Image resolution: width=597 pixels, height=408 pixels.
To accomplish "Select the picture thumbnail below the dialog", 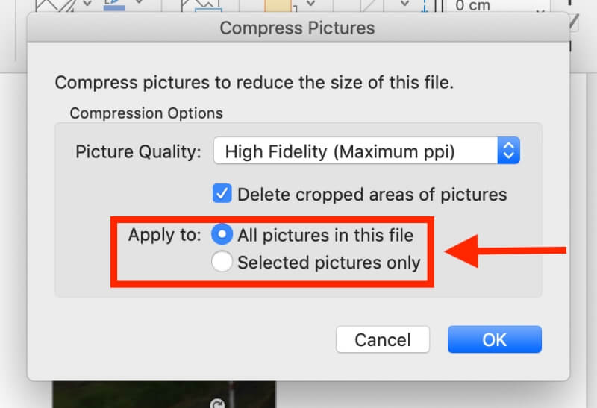I will (x=164, y=395).
